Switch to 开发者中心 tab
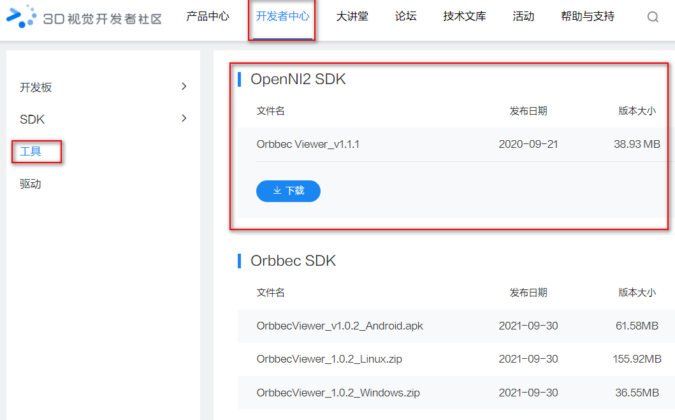This screenshot has width=675, height=420. click(282, 17)
